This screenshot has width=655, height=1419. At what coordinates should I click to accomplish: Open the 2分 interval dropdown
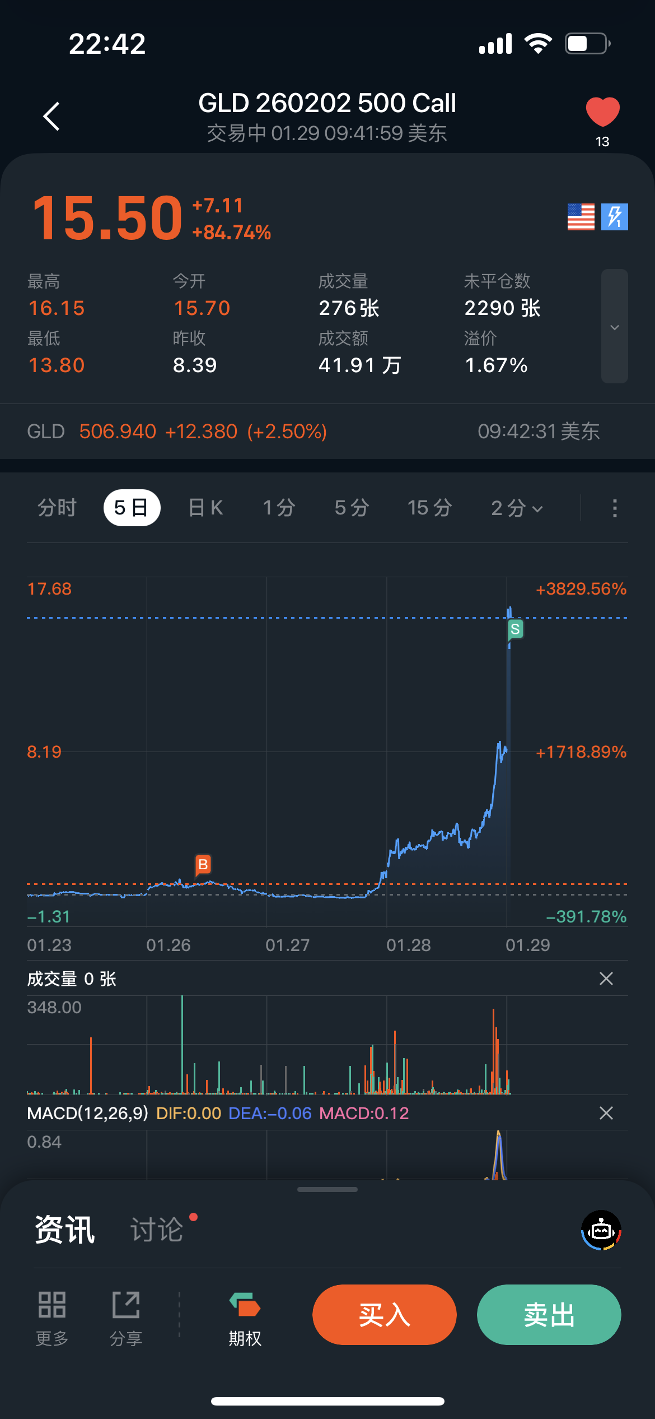click(x=517, y=508)
